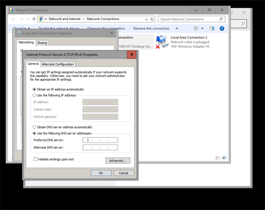This screenshot has height=210, width=265.
Task: Cancel the TCP/IPv4 Properties dialog
Action: click(x=123, y=173)
